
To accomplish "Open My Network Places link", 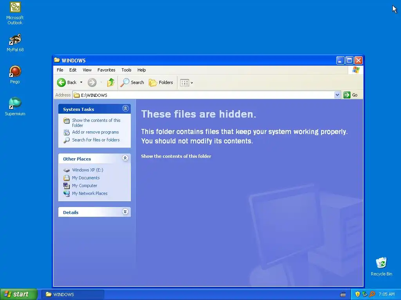I will coord(90,193).
